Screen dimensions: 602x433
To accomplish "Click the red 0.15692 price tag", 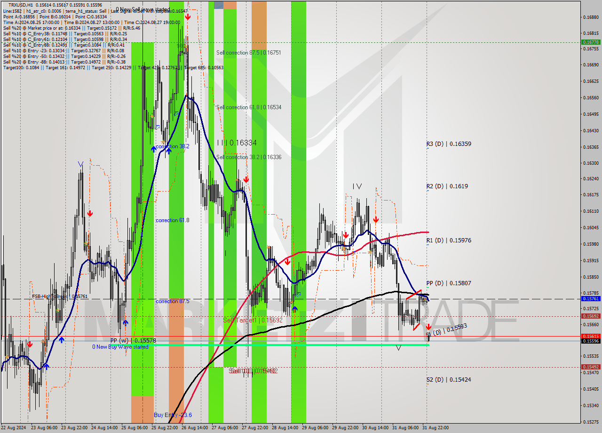I will [591, 316].
